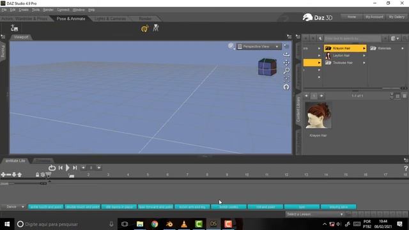Click the Home button
This screenshot has width=409, height=230.
pos(351,17)
